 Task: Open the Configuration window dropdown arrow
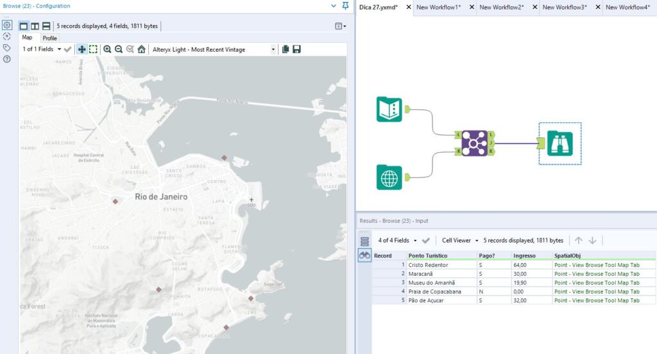[334, 6]
